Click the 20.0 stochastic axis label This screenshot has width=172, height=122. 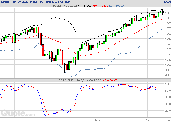tap(168, 111)
